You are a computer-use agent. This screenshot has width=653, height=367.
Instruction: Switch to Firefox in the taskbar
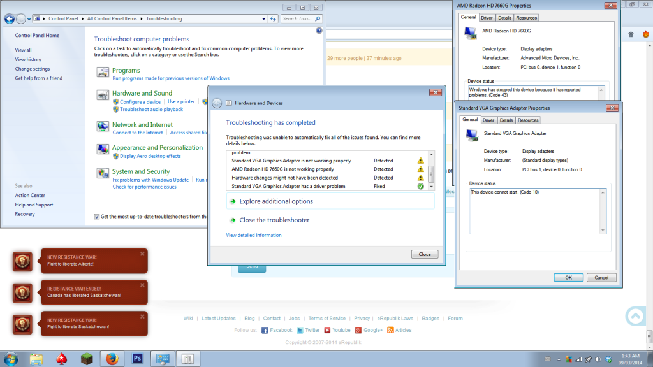pos(112,359)
